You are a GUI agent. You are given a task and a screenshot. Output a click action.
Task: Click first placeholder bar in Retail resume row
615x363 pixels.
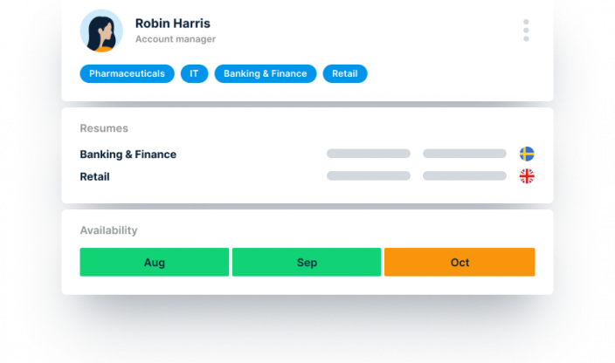click(368, 176)
